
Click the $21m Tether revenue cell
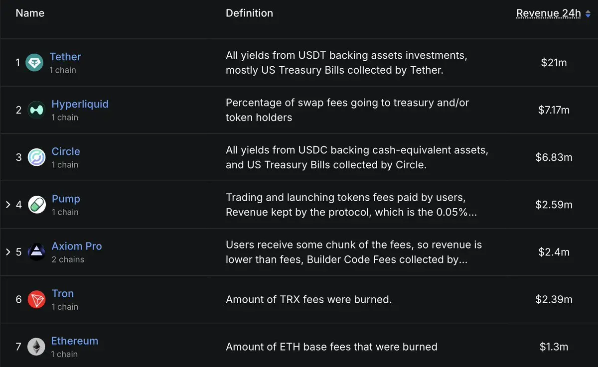point(554,63)
